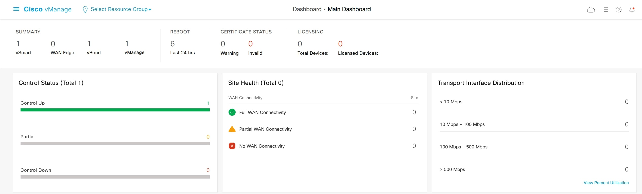Click View Percent Utilization link
The width and height of the screenshot is (642, 194).
(606, 183)
